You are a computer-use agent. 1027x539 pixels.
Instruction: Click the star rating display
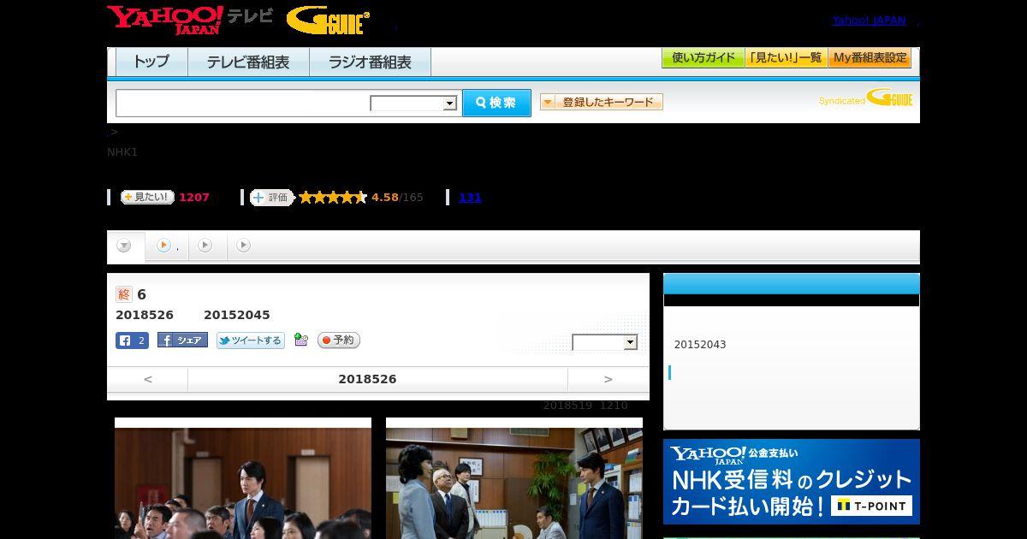333,198
